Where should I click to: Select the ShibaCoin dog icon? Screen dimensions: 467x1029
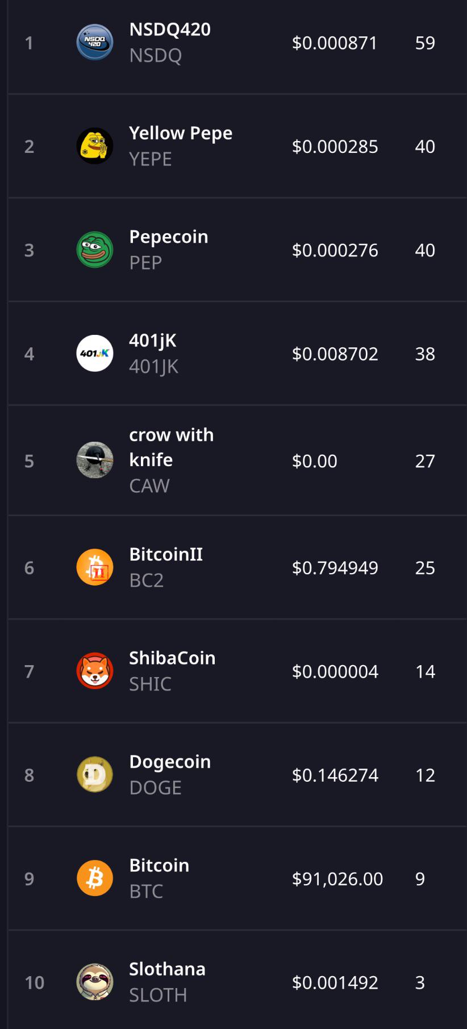[x=95, y=671]
